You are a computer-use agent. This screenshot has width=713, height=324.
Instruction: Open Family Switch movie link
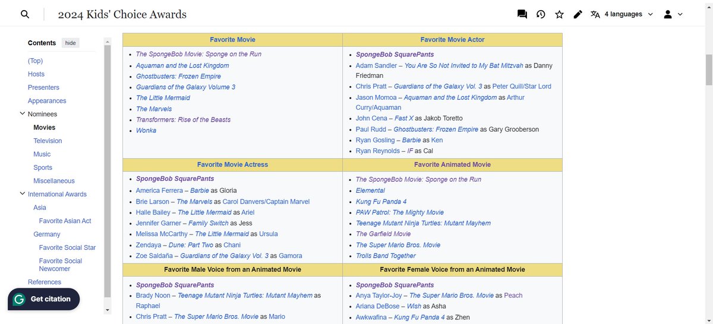pos(208,223)
